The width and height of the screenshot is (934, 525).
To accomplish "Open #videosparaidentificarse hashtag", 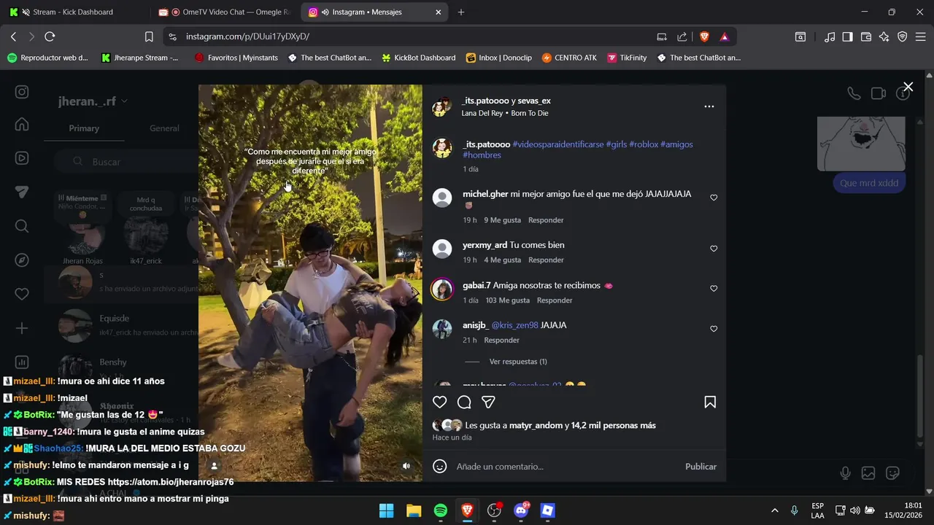I will 558,144.
